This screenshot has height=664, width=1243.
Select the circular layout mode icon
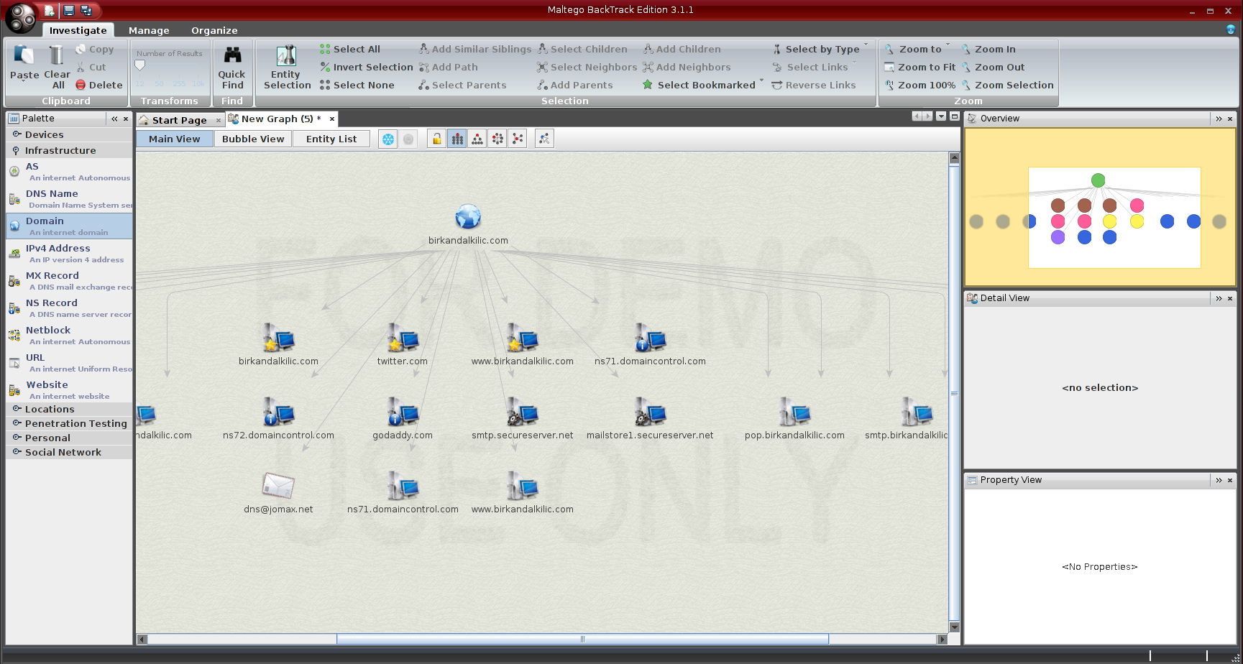pyautogui.click(x=497, y=139)
